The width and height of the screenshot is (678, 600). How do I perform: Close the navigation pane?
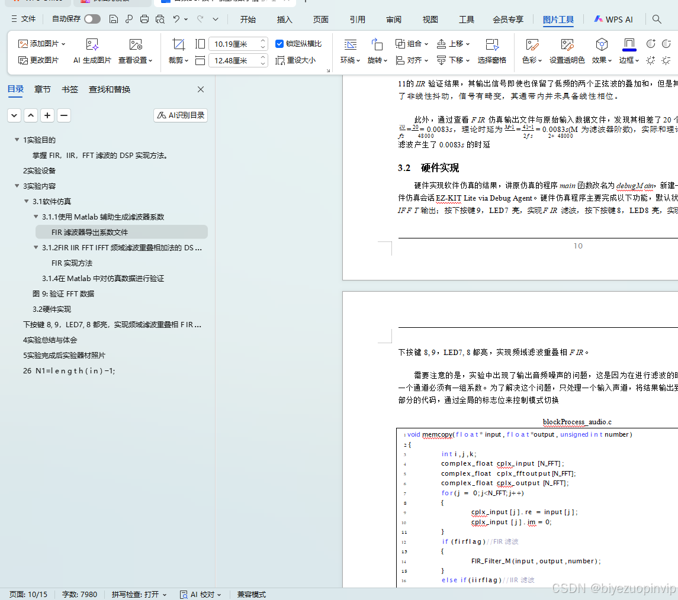201,89
